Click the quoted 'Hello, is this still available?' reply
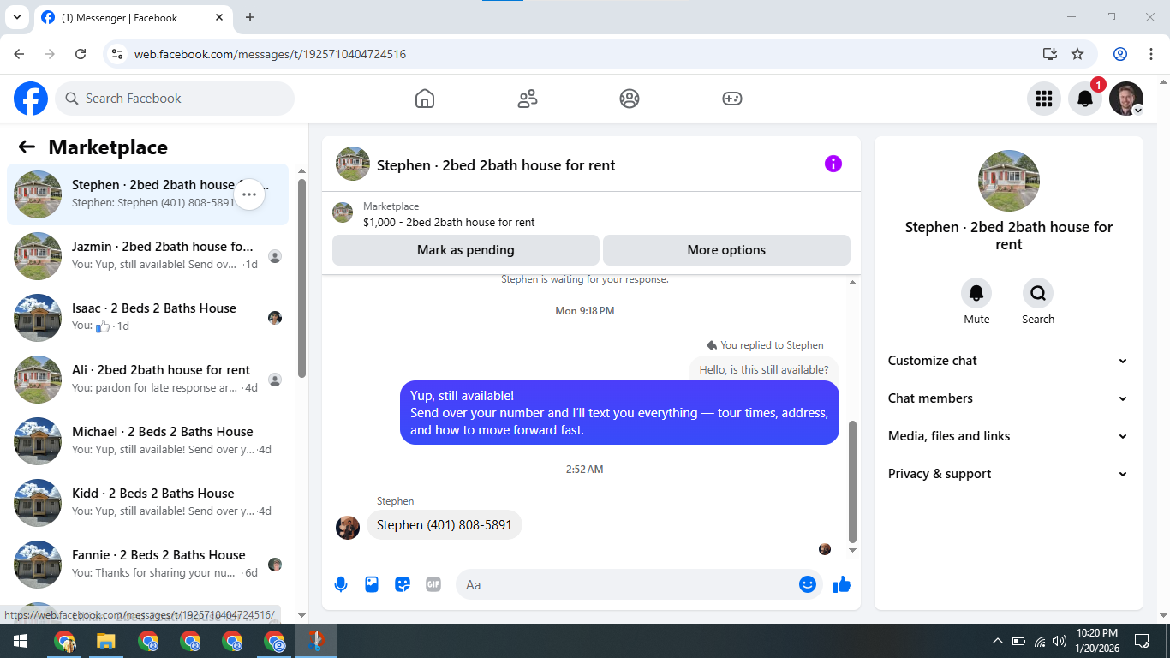 pyautogui.click(x=764, y=370)
